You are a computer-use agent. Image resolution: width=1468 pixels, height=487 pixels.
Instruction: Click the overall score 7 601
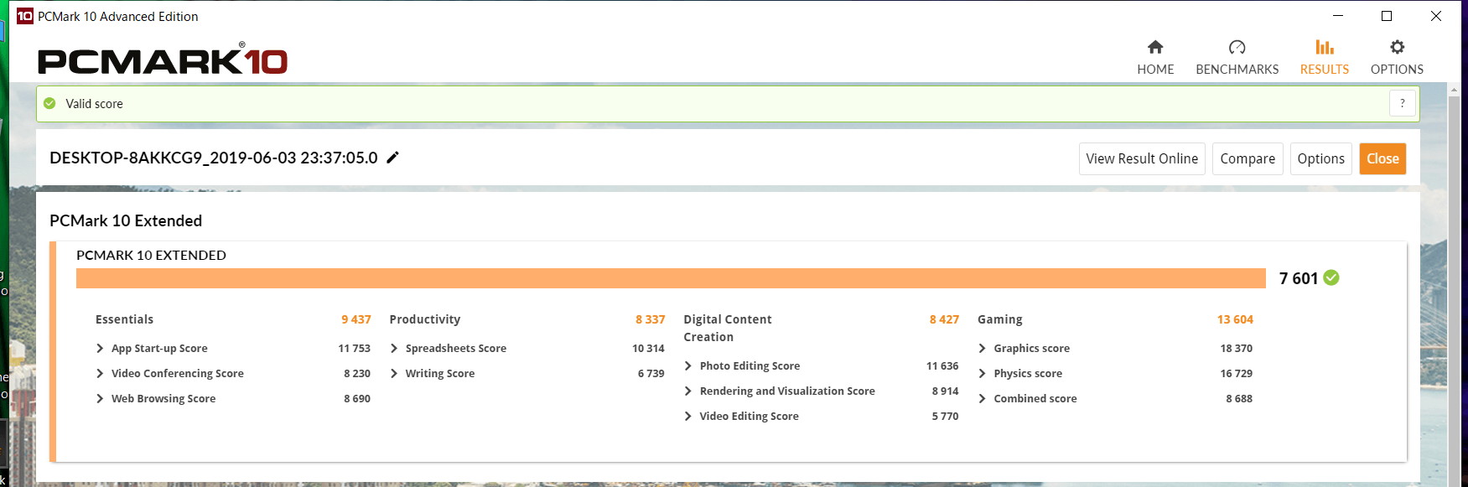(x=1299, y=278)
